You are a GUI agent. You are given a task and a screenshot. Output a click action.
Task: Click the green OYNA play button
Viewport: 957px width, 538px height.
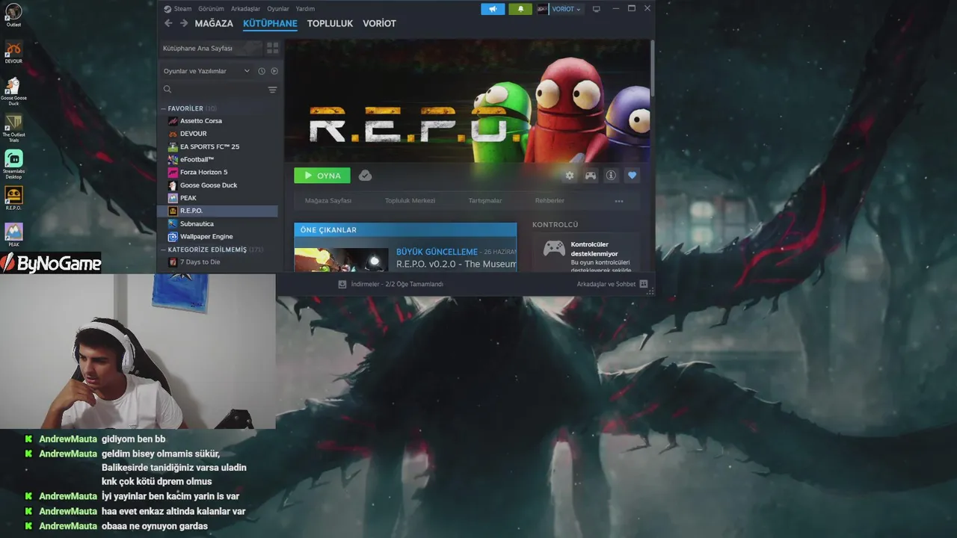point(322,176)
